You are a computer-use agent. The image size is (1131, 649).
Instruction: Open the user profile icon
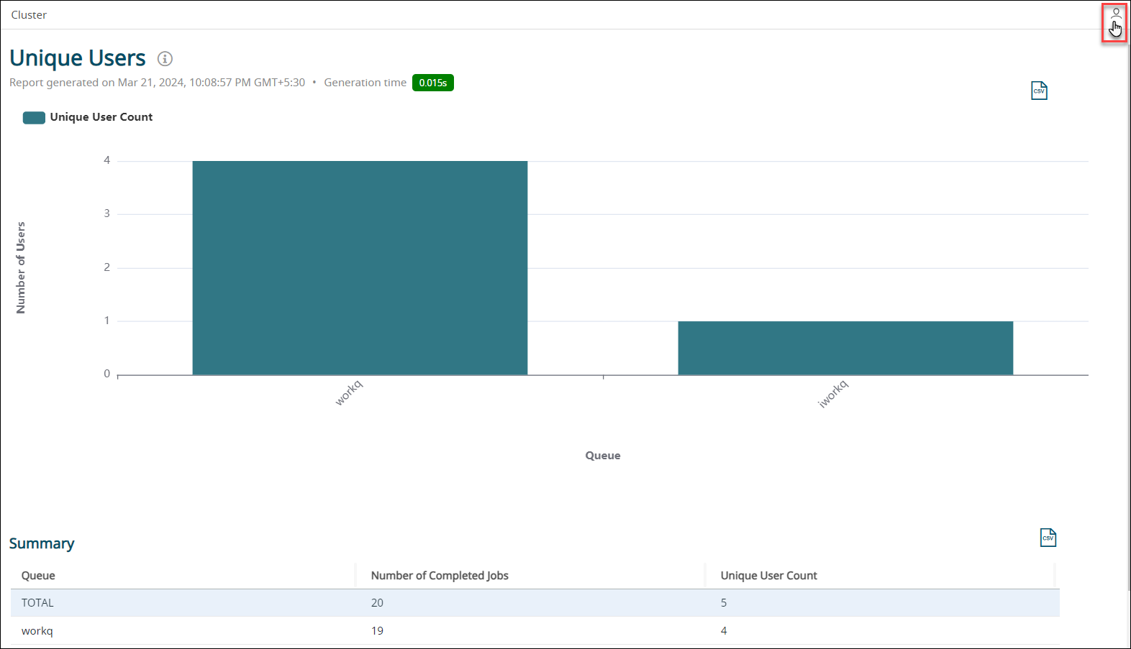pyautogui.click(x=1115, y=14)
